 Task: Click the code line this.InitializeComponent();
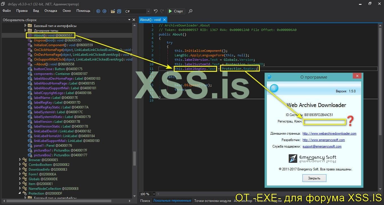tap(201, 51)
